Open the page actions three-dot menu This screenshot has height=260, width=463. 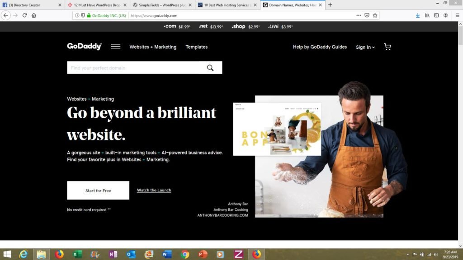tap(359, 15)
